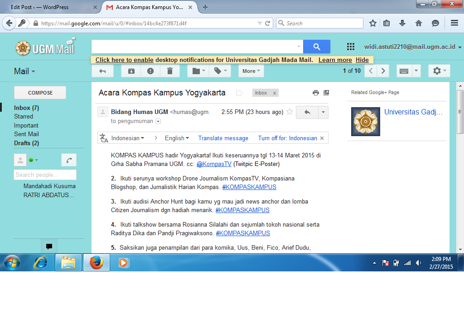The width and height of the screenshot is (464, 313).
Task: Go to the newer message arrow
Action: (x=371, y=71)
